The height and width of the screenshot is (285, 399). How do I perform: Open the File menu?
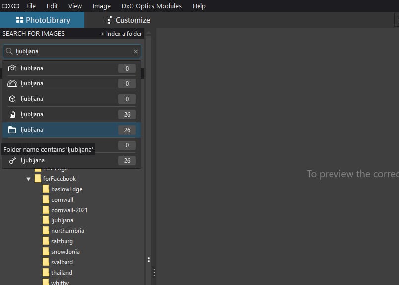31,6
